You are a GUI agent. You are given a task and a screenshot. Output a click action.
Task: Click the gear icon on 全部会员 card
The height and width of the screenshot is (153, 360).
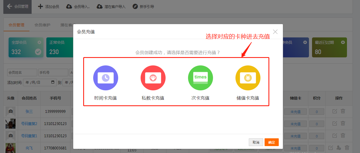tap(39, 42)
